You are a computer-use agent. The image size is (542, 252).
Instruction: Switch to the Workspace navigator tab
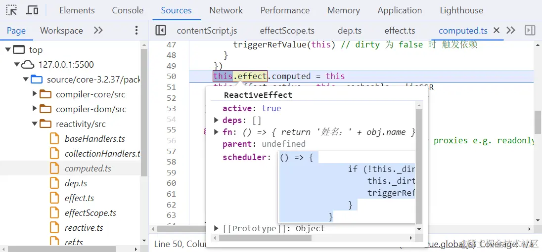click(61, 31)
